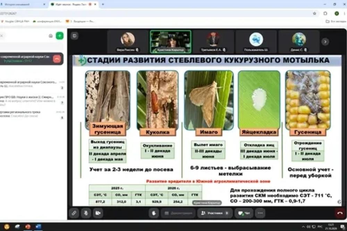347x231 pixels.
Task: Click the icon left of green plus
Action: (51, 36)
